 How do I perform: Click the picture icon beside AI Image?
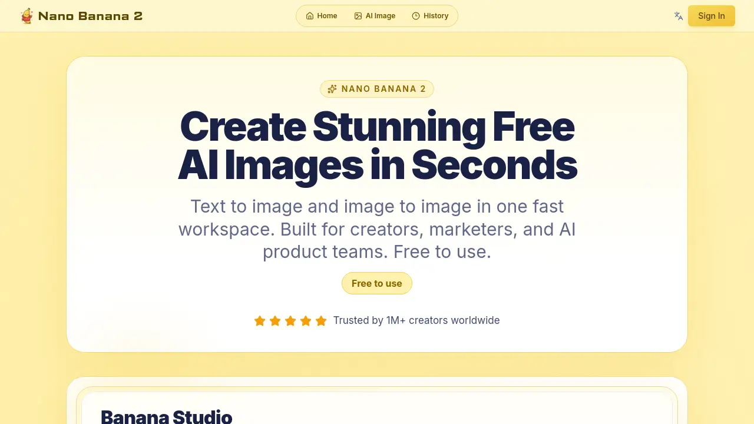(x=358, y=16)
